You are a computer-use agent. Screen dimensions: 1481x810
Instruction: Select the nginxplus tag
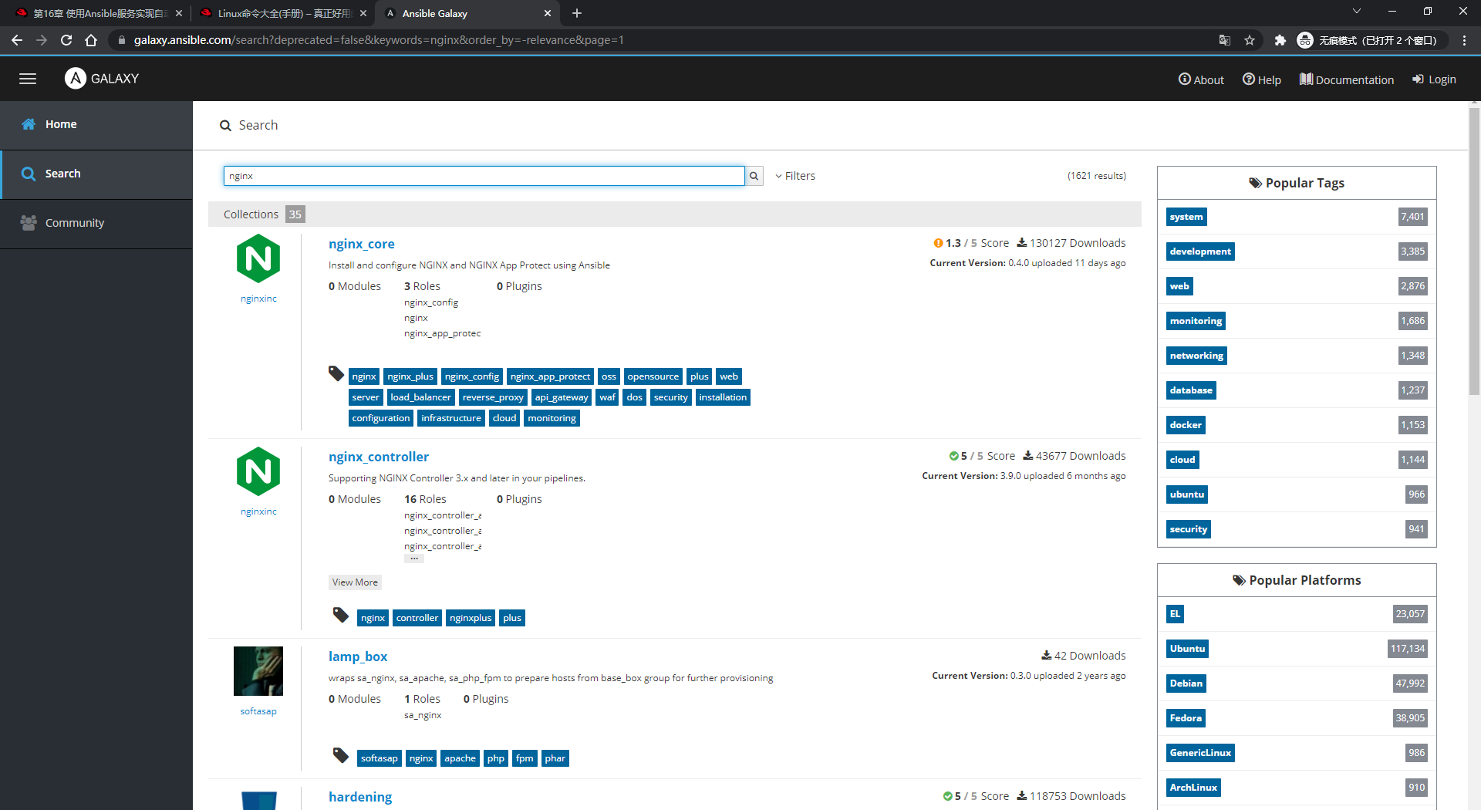471,618
